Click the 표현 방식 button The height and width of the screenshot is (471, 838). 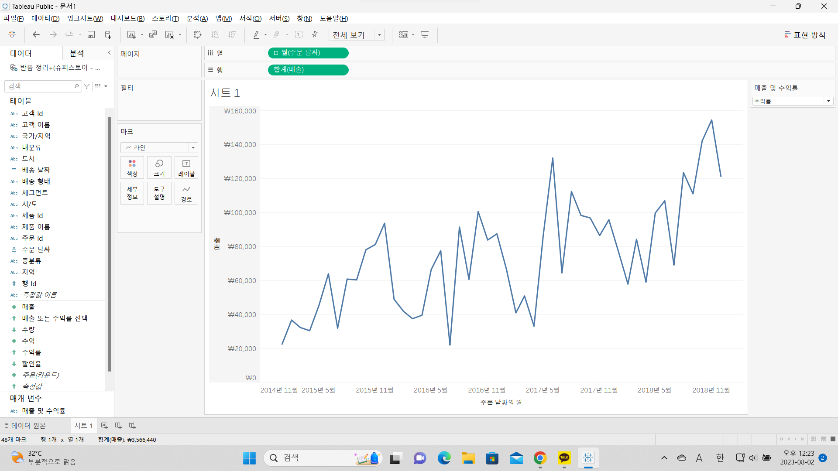pos(804,35)
